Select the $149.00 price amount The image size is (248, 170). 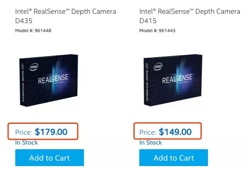(175, 132)
